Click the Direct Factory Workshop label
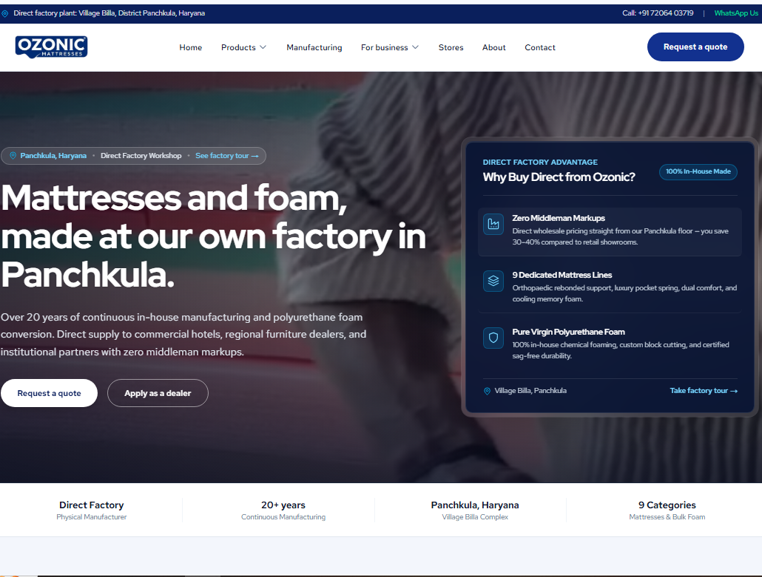 coord(141,156)
